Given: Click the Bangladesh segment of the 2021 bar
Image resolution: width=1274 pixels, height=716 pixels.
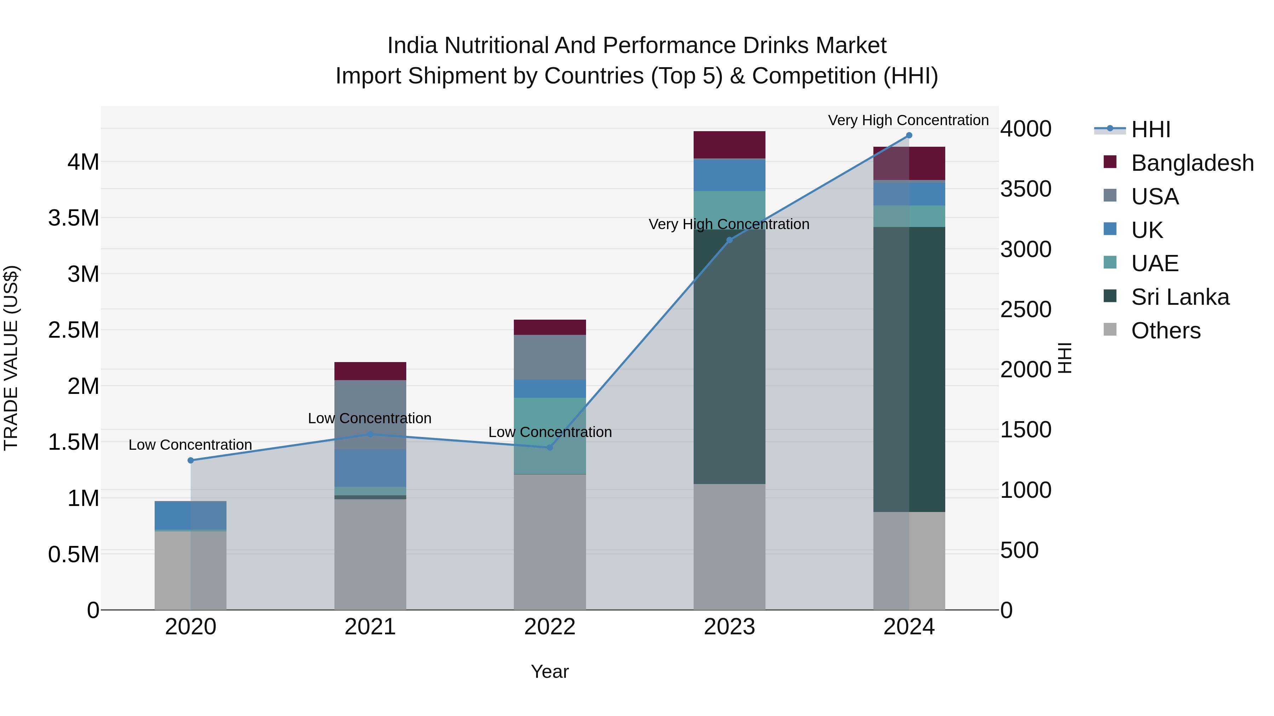Looking at the screenshot, I should [x=371, y=371].
